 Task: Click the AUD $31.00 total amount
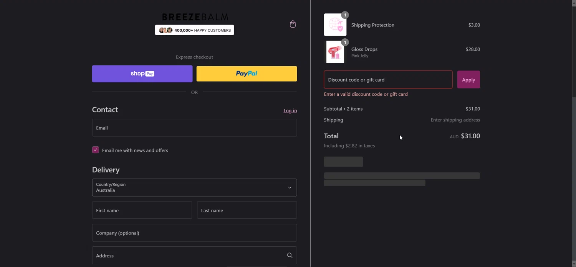click(465, 136)
